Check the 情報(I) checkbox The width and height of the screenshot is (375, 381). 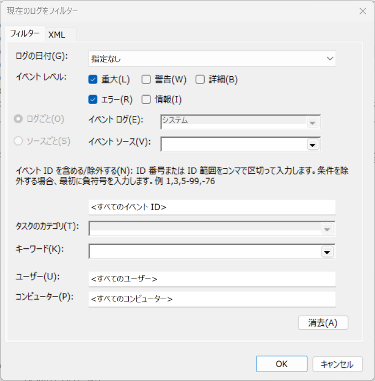pos(147,100)
